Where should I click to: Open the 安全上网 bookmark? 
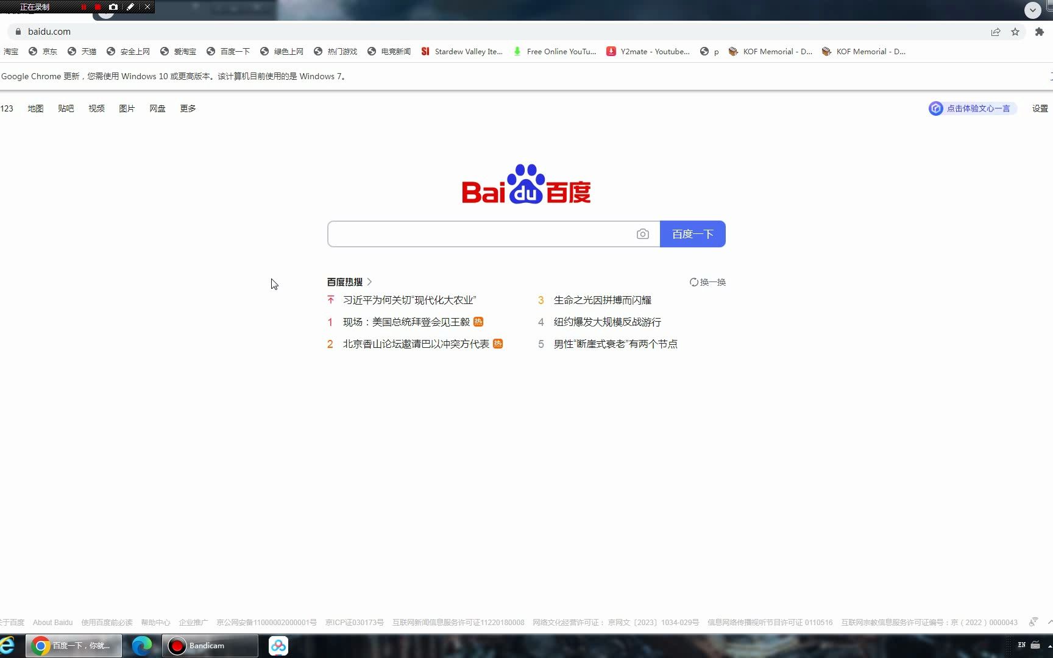(x=128, y=51)
